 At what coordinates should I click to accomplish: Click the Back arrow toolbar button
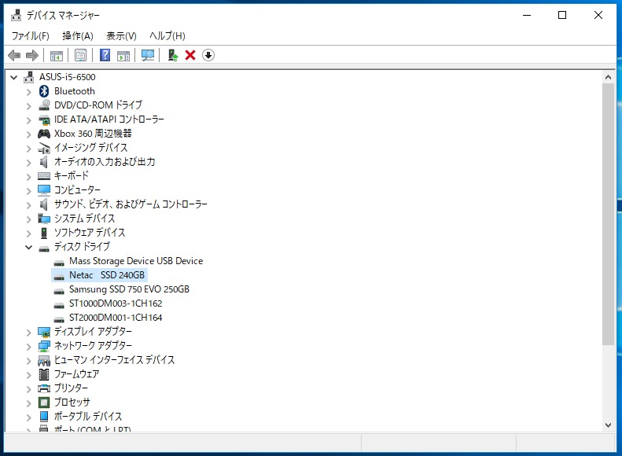14,55
